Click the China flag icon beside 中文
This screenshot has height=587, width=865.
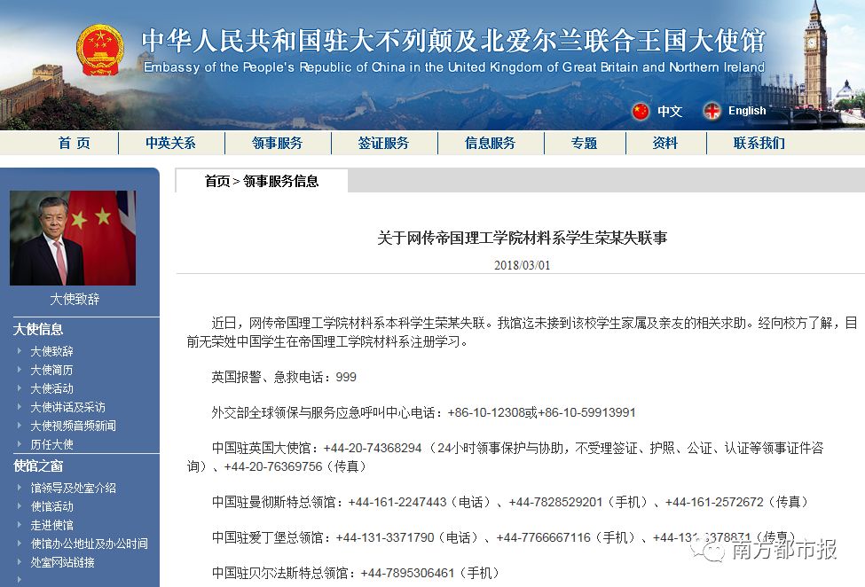click(641, 112)
